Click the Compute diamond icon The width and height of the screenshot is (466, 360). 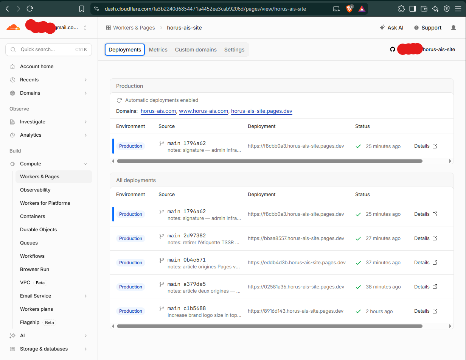tap(12, 164)
